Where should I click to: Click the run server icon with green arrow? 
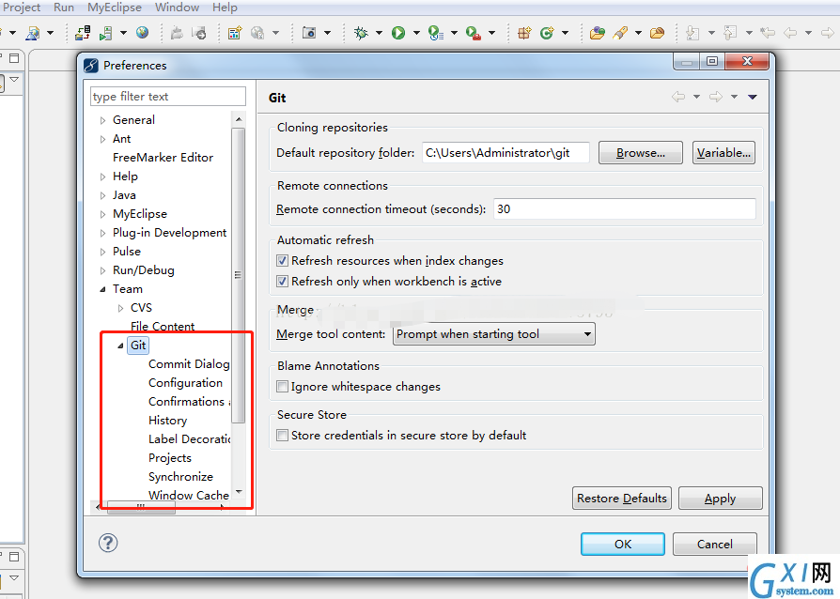[x=106, y=33]
